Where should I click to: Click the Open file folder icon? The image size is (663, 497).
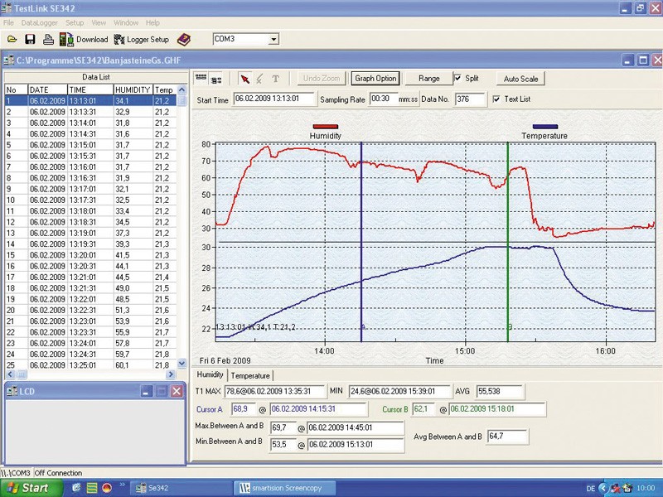(x=12, y=39)
